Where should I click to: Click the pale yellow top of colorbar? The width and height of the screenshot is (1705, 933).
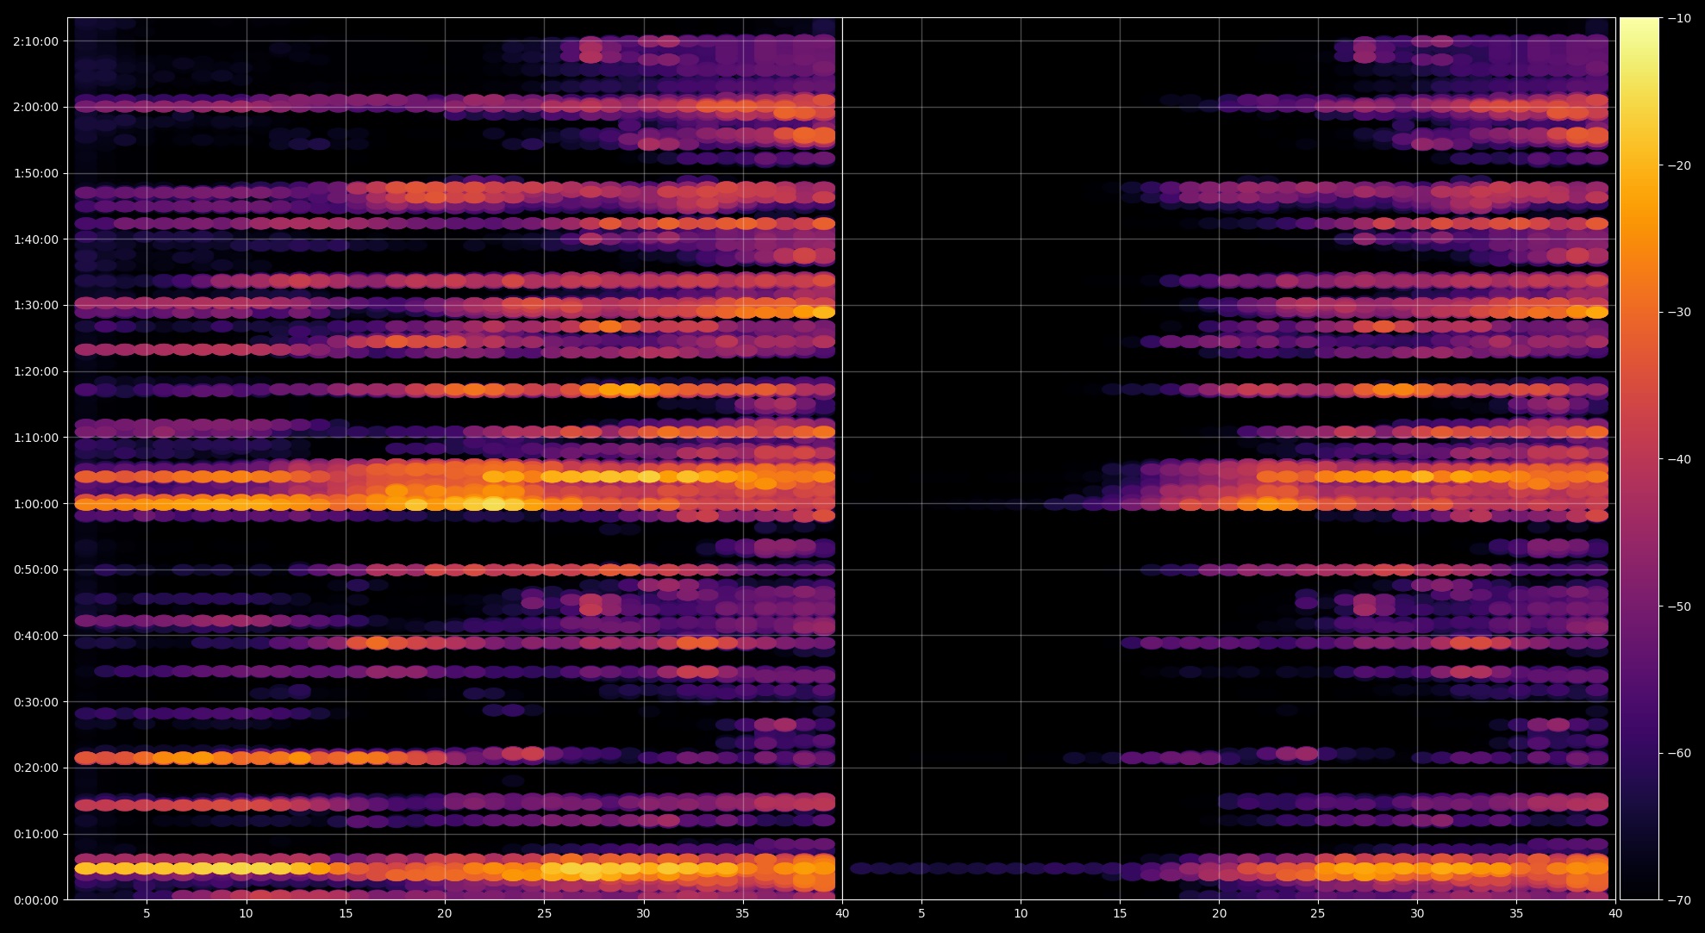pyautogui.click(x=1639, y=24)
